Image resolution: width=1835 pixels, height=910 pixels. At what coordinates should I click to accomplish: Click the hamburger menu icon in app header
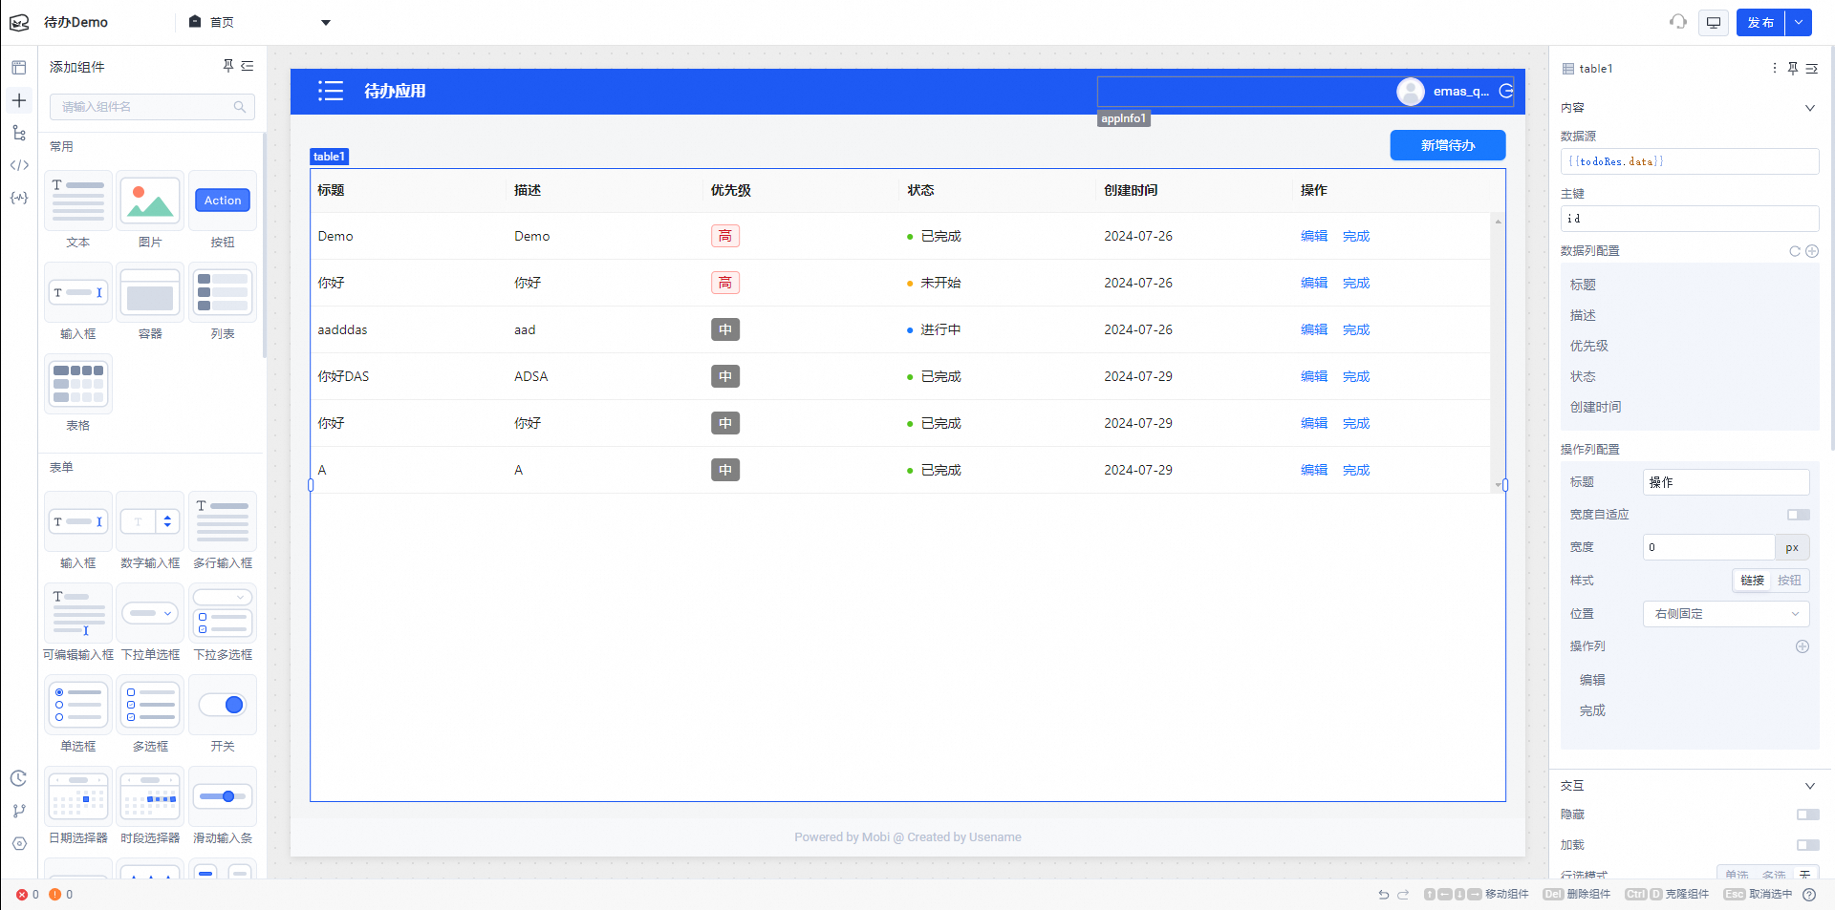tap(331, 91)
